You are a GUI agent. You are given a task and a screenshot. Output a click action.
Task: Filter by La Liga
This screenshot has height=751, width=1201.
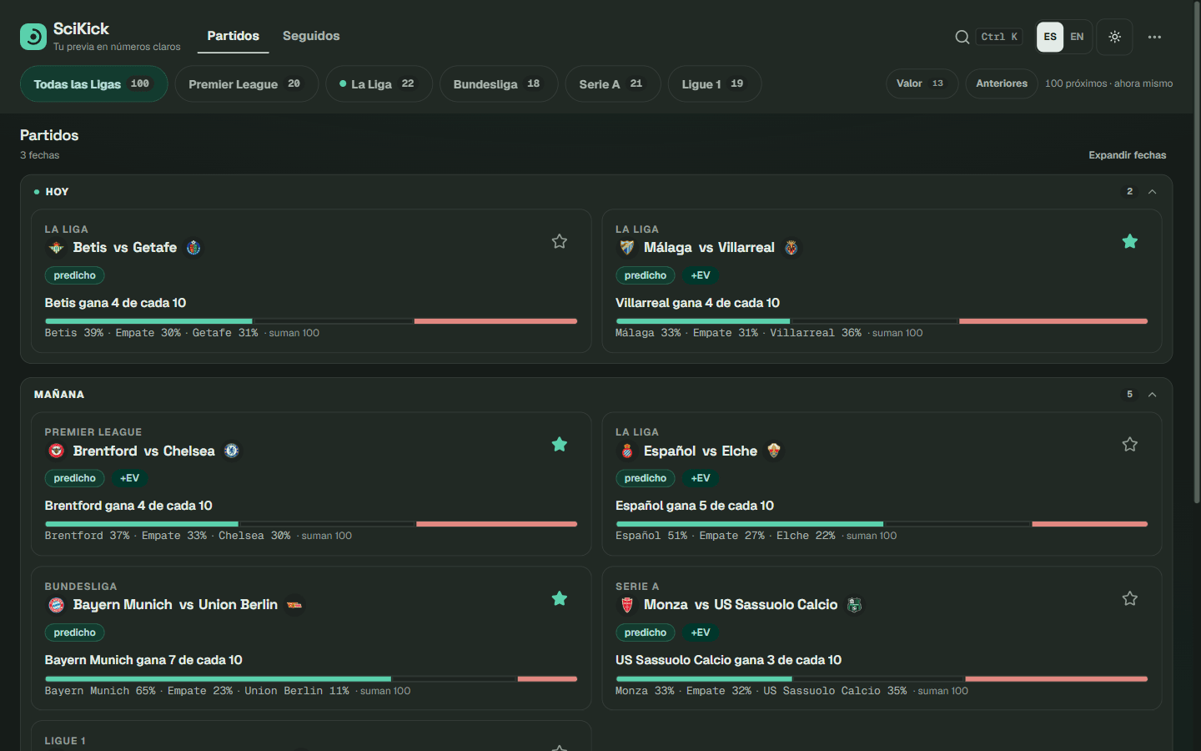coord(379,83)
